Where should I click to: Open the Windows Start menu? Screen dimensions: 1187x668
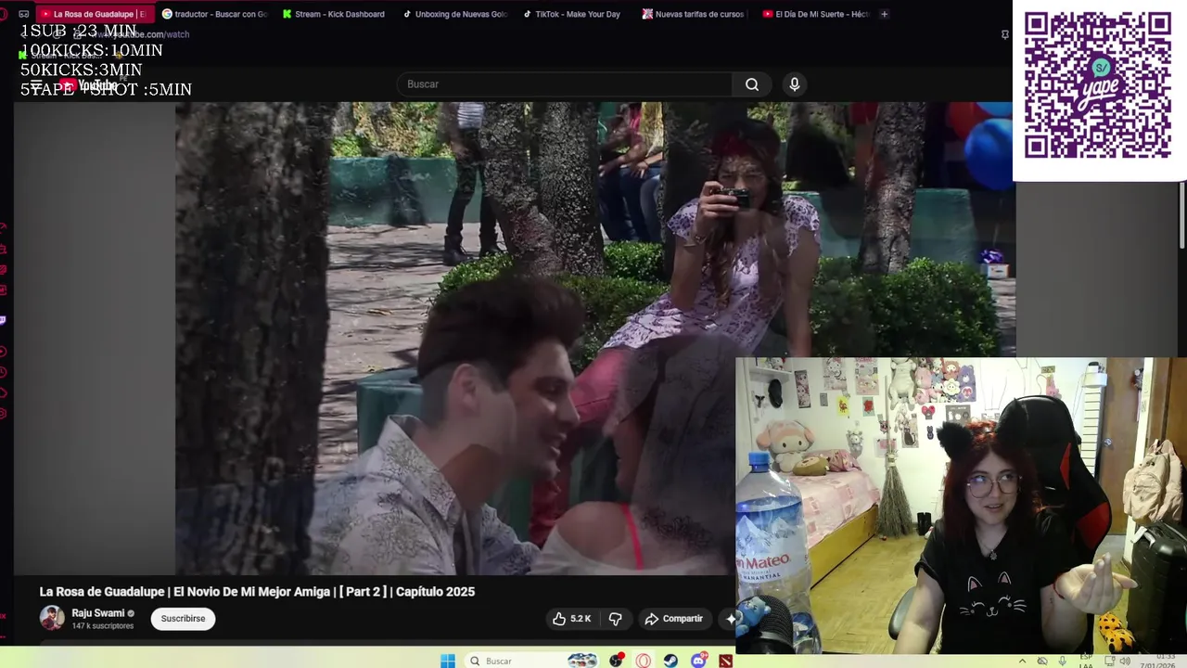click(448, 661)
